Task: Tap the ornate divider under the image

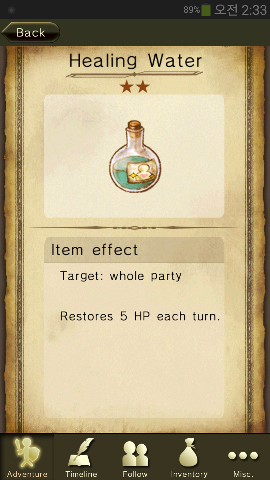Action: 134,227
